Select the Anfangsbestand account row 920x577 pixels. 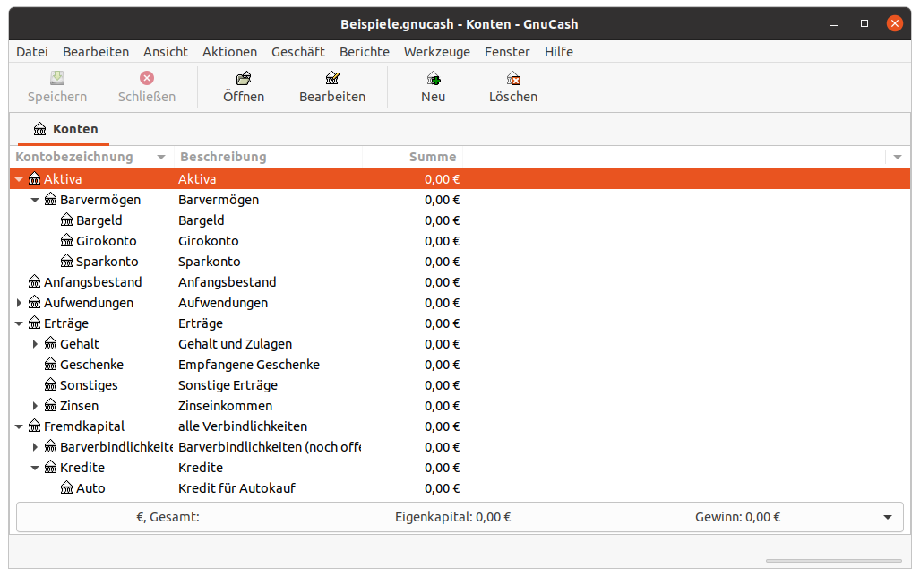(92, 282)
